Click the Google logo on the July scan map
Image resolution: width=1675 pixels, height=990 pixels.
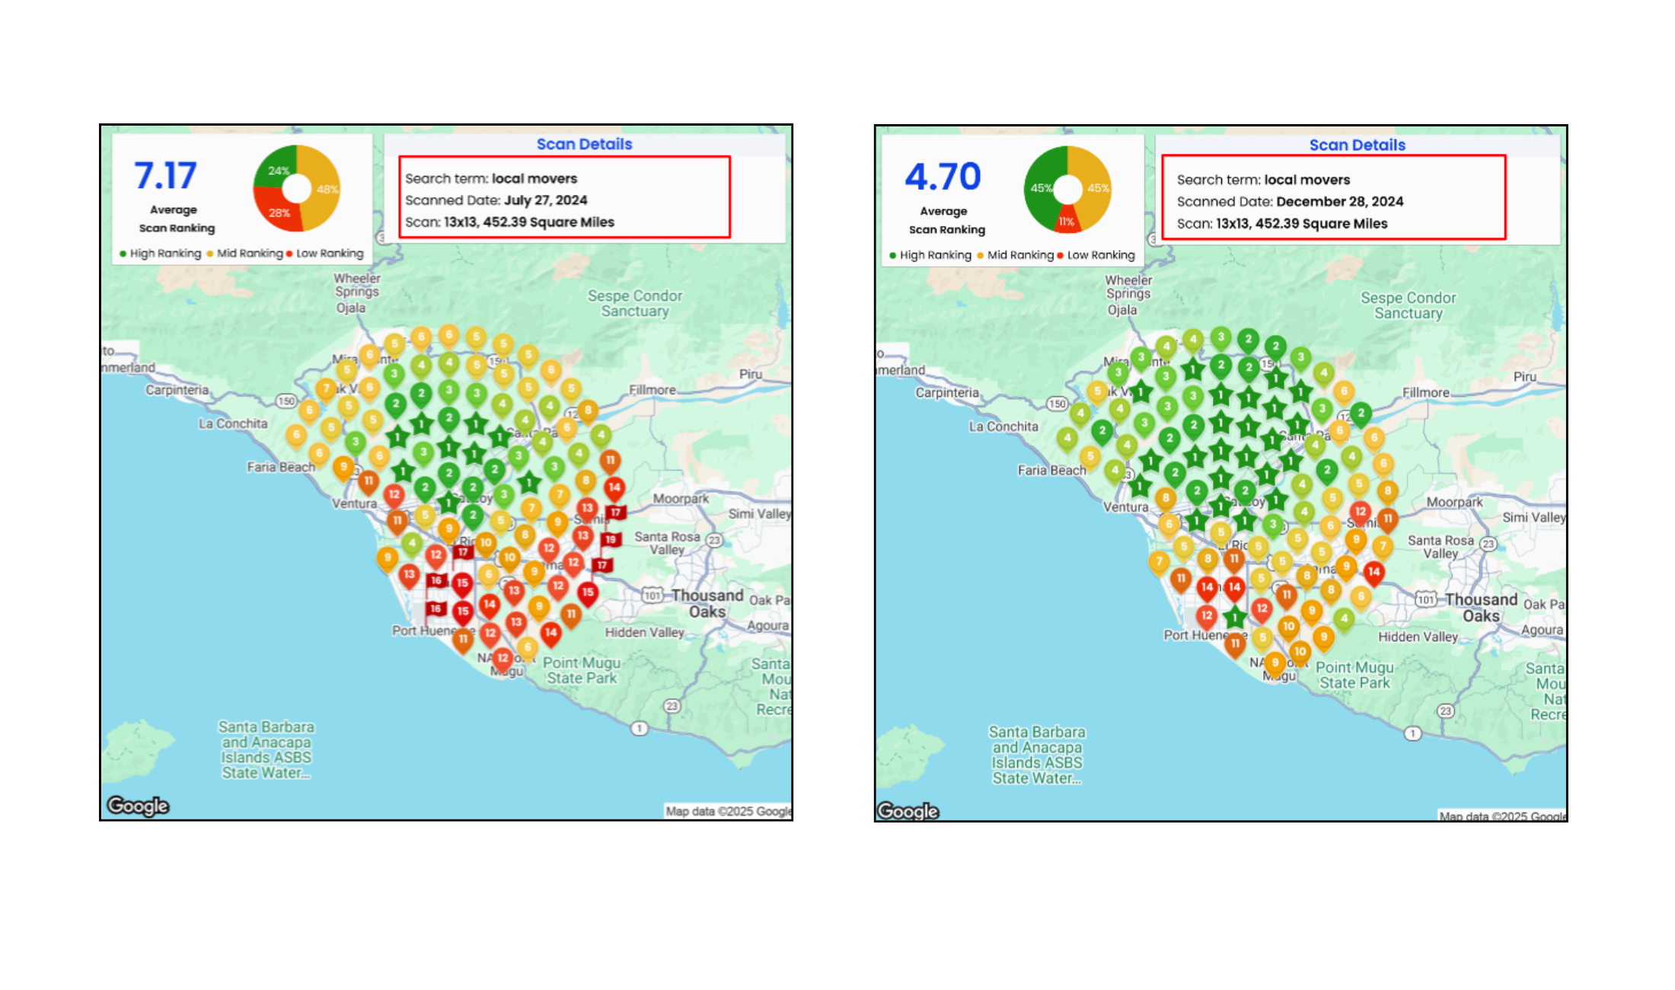[138, 805]
